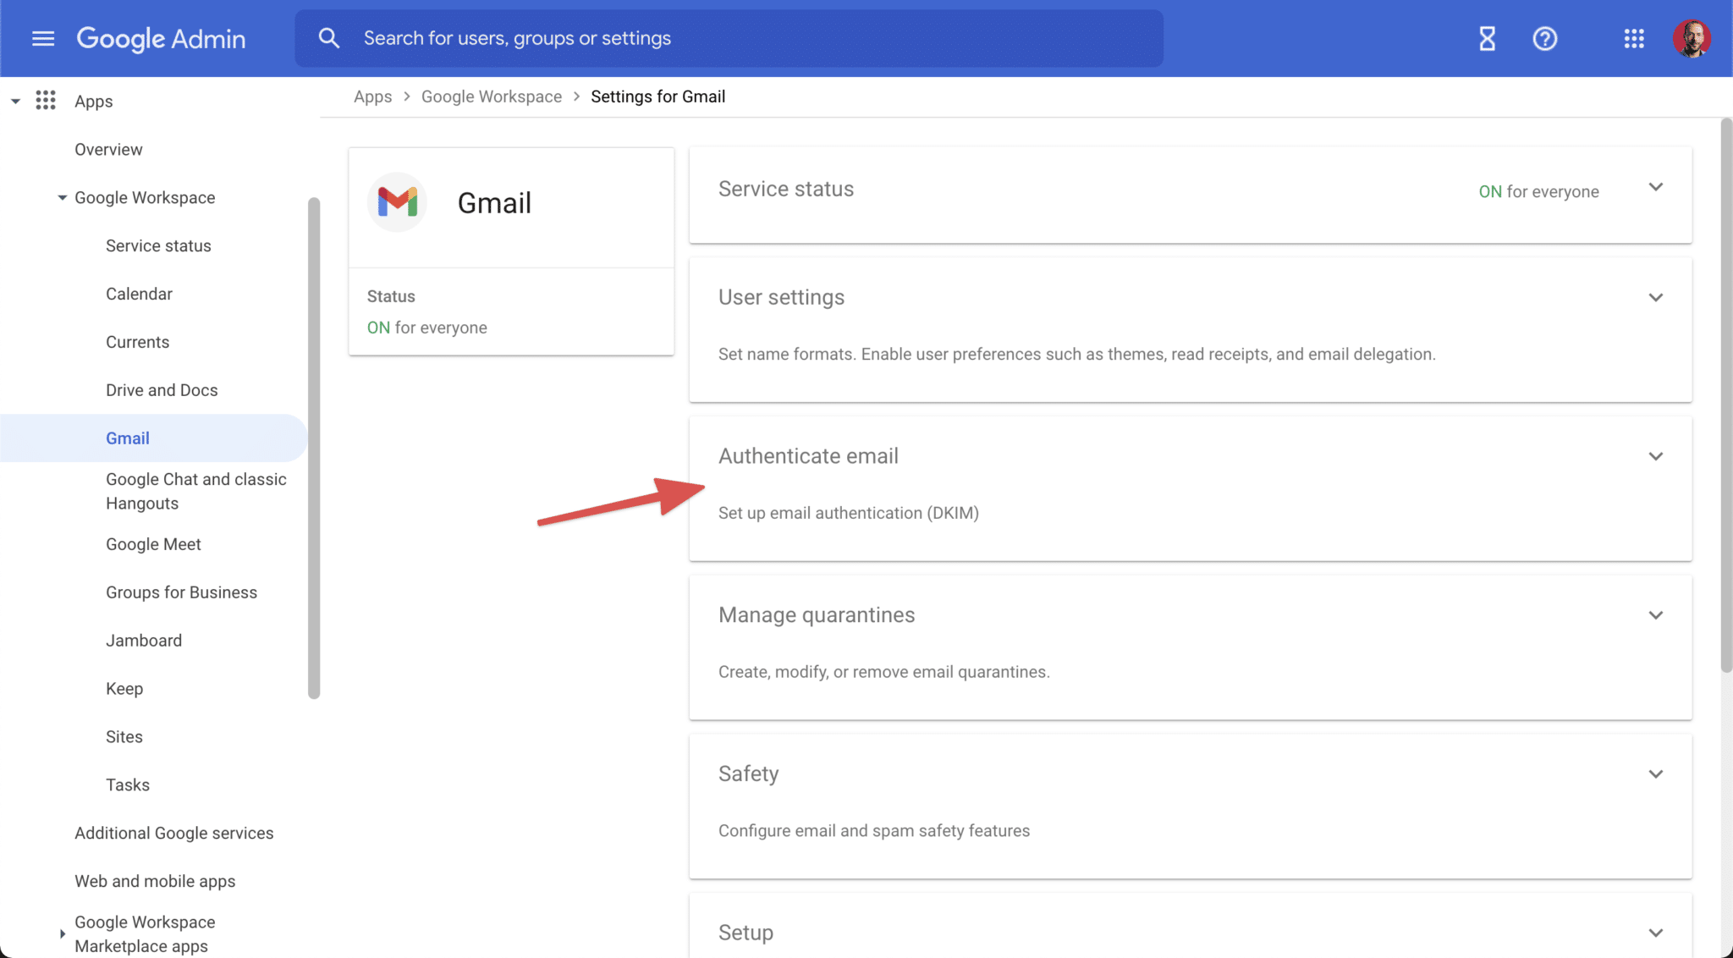The width and height of the screenshot is (1733, 958).
Task: Collapse the Google Workspace tree arrow
Action: click(62, 197)
